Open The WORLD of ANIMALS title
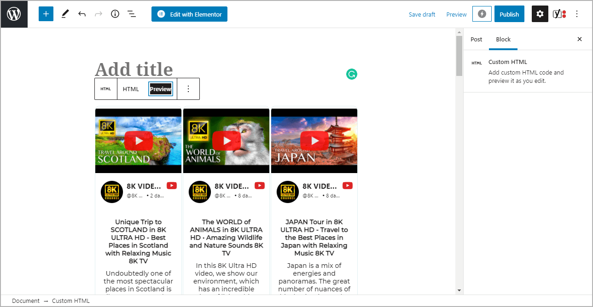The image size is (593, 307). (226, 237)
